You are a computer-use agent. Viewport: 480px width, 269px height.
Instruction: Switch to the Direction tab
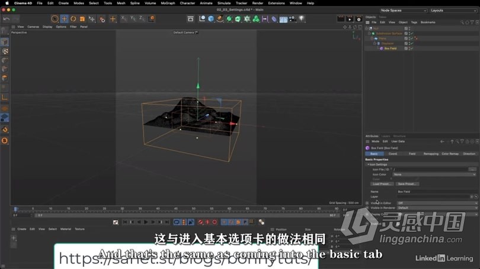[469, 154]
